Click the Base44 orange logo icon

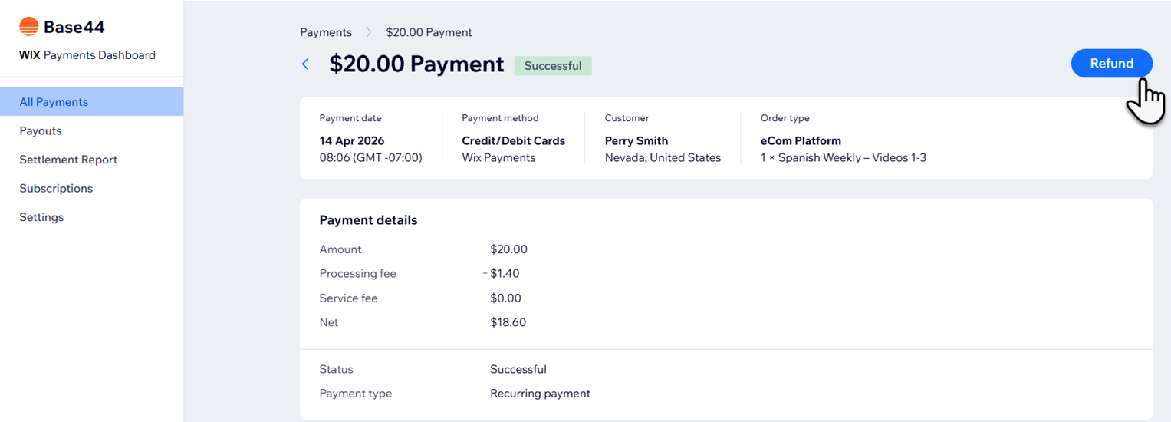(x=29, y=27)
